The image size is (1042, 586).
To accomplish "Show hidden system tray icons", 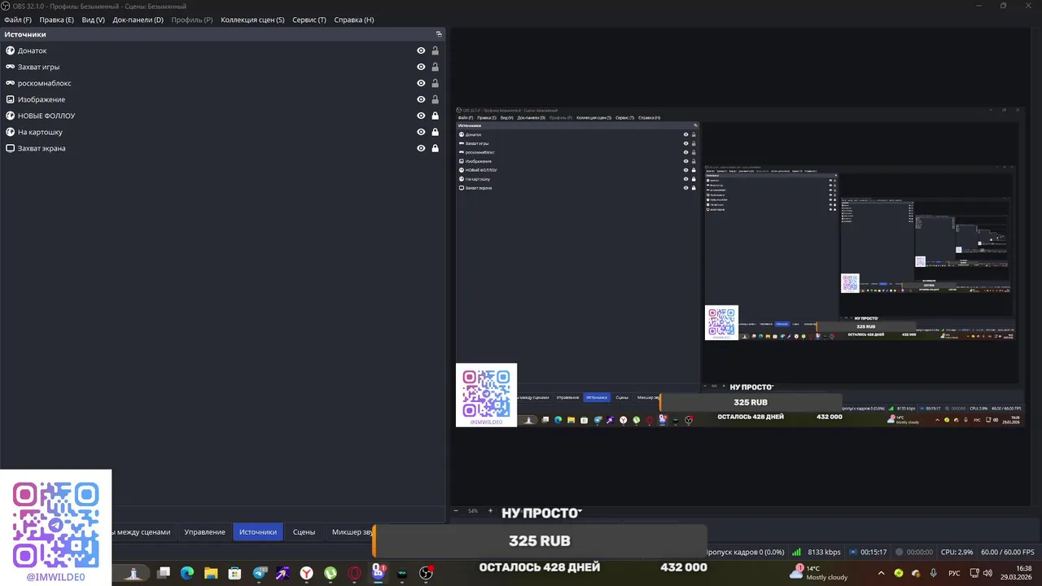I will 881,573.
